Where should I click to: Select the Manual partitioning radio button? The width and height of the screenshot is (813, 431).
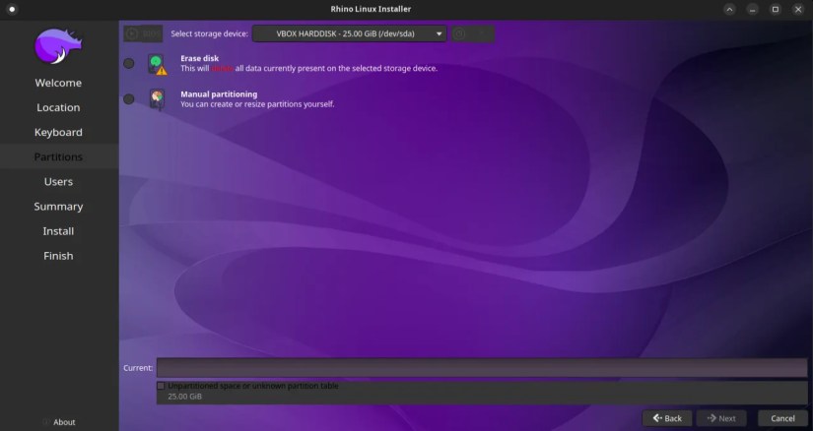(128, 99)
